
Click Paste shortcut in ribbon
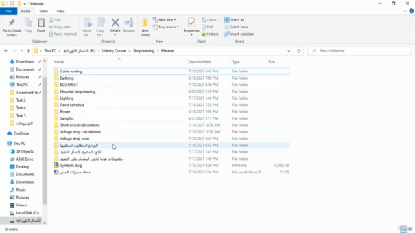pos(63,34)
